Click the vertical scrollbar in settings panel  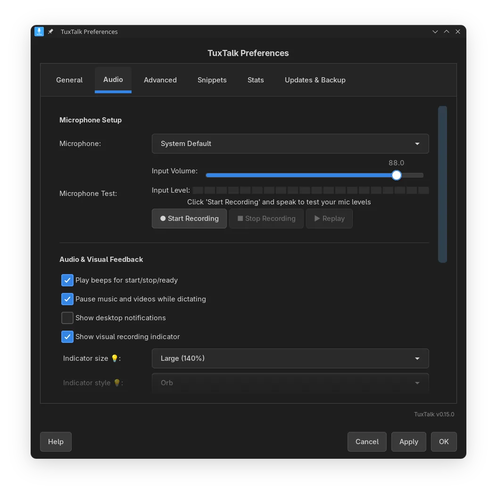442,184
